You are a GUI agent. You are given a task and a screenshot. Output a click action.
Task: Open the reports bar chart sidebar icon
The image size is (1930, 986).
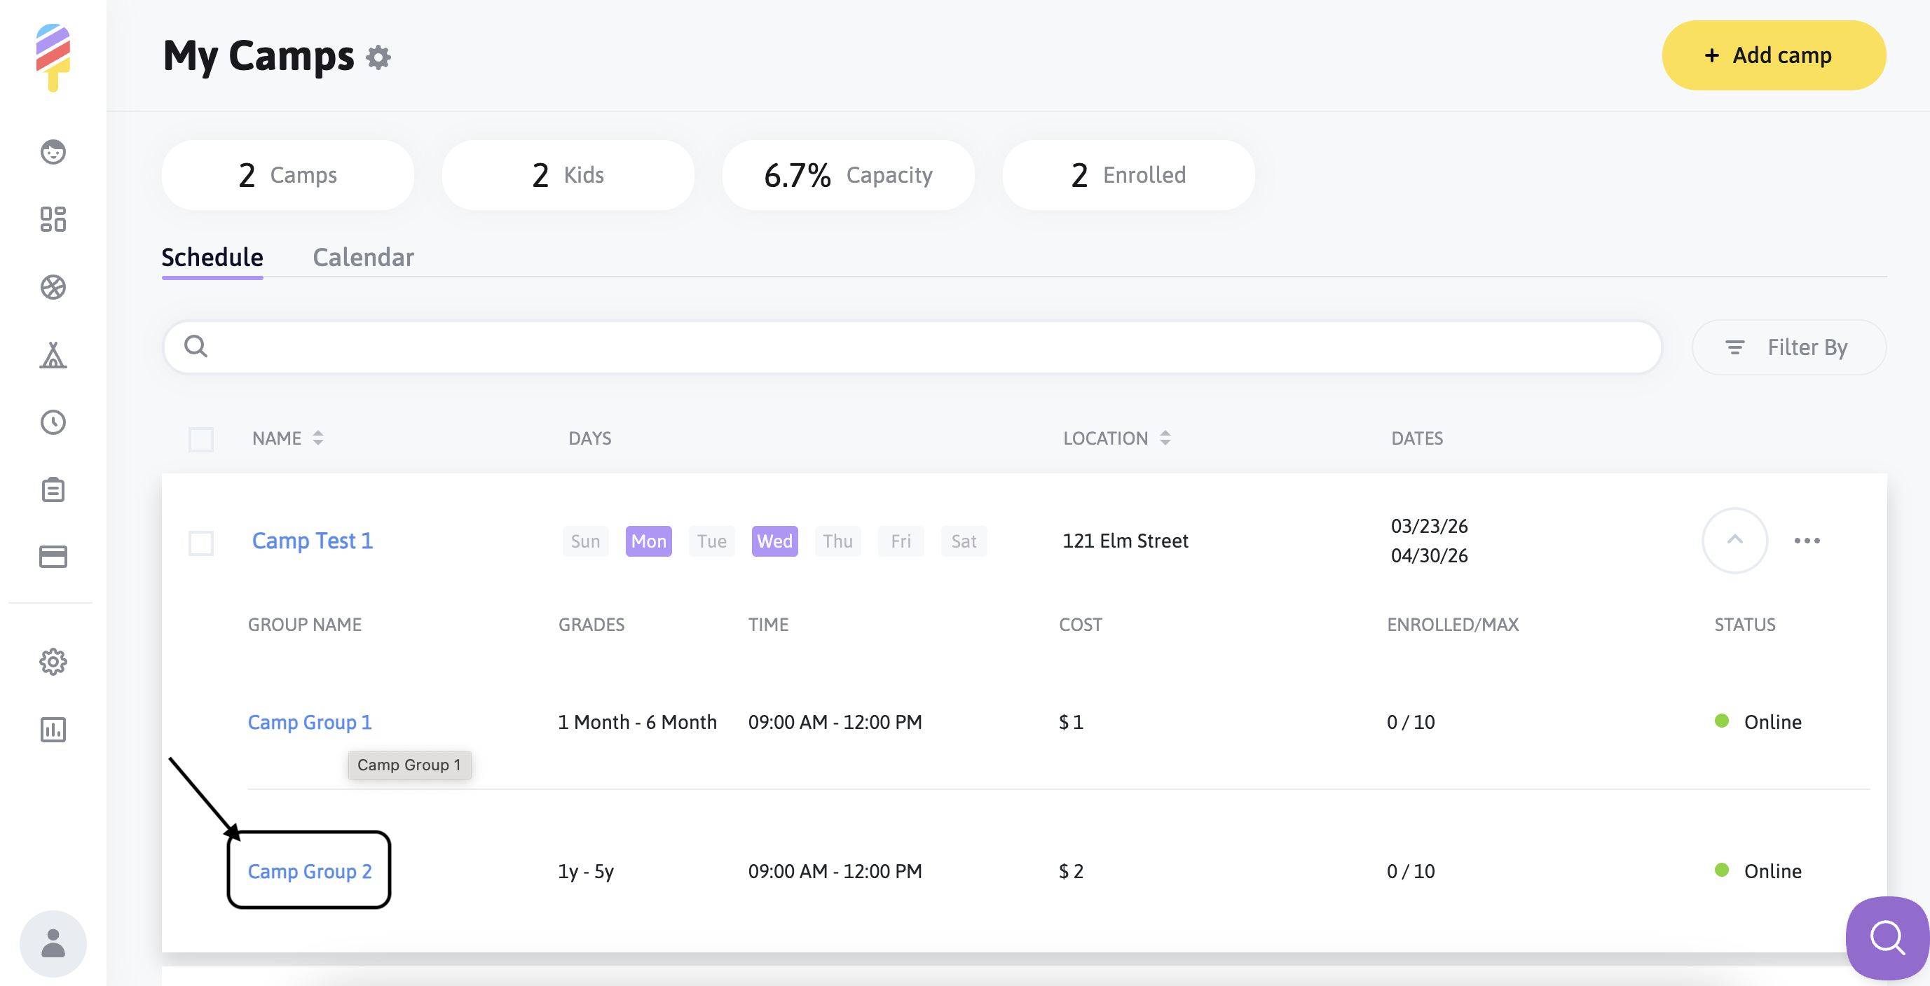coord(53,729)
